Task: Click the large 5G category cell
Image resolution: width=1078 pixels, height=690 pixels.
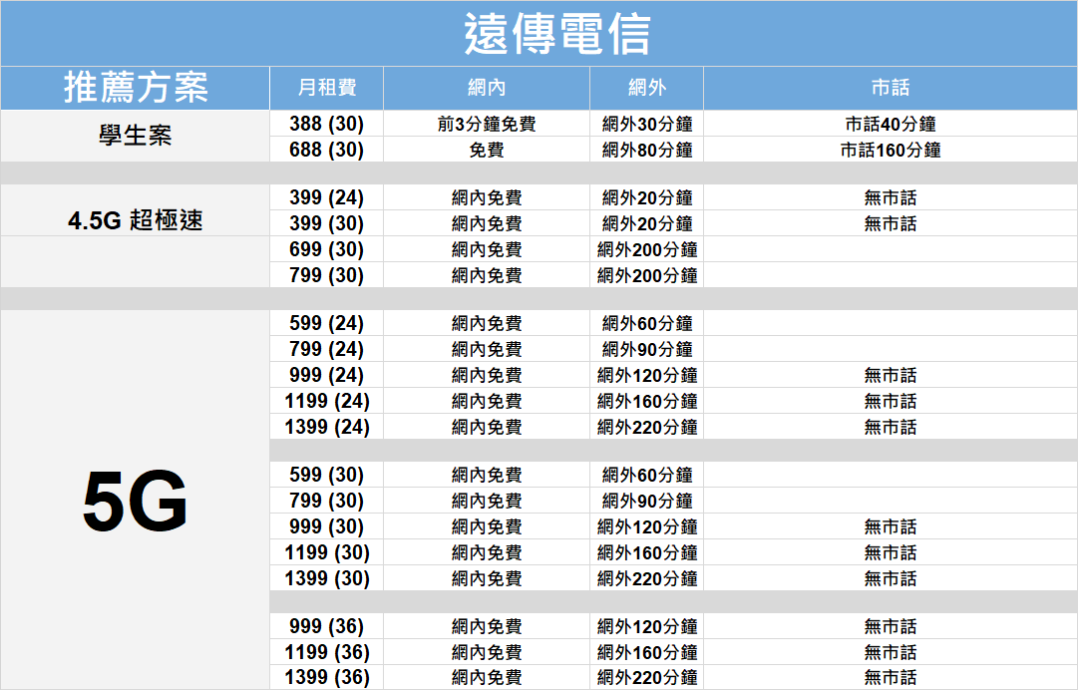Action: click(x=136, y=501)
